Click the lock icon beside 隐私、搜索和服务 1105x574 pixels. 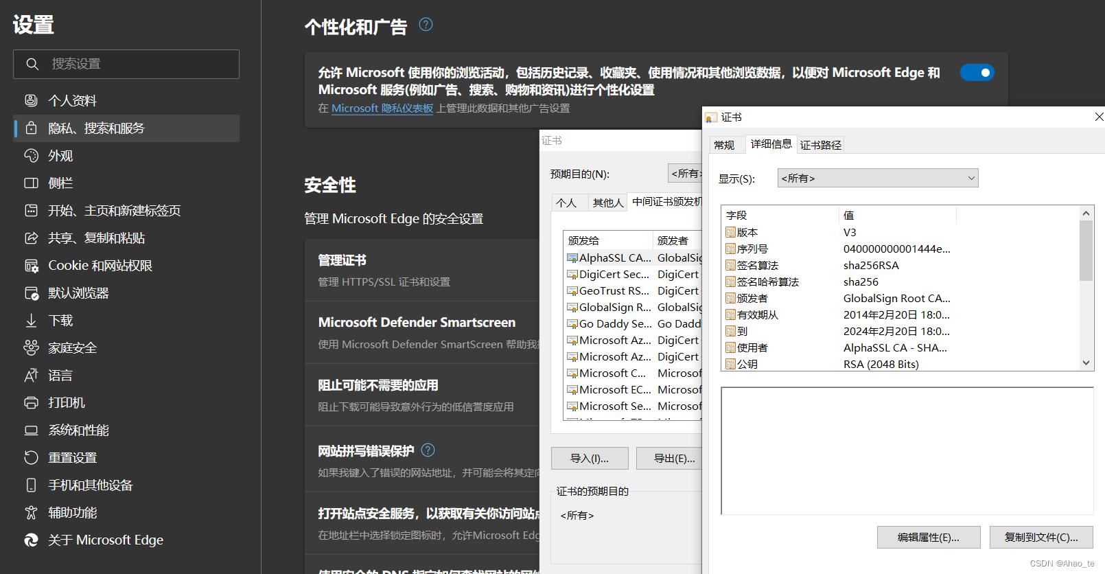[31, 128]
